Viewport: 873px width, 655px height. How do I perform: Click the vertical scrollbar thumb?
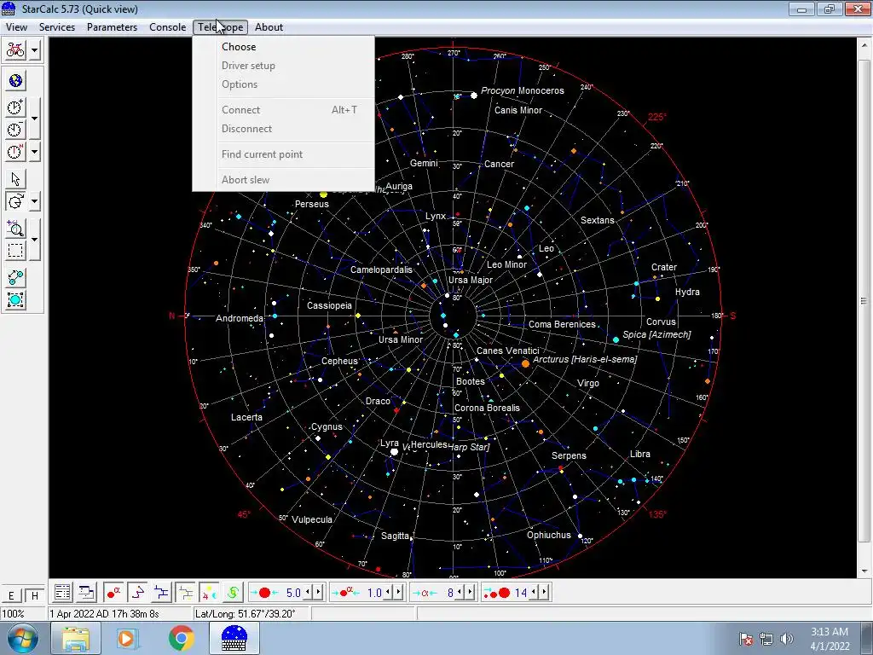tap(864, 301)
